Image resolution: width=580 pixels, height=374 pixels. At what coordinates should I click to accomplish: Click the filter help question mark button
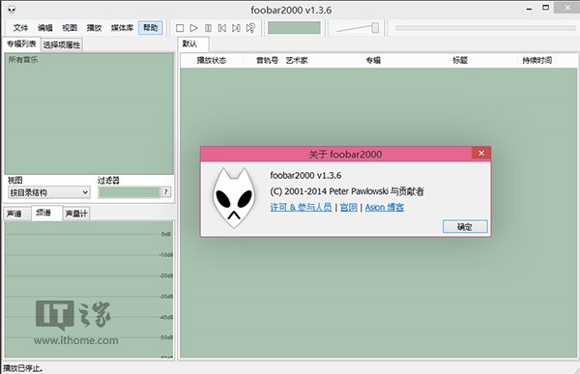click(x=166, y=192)
